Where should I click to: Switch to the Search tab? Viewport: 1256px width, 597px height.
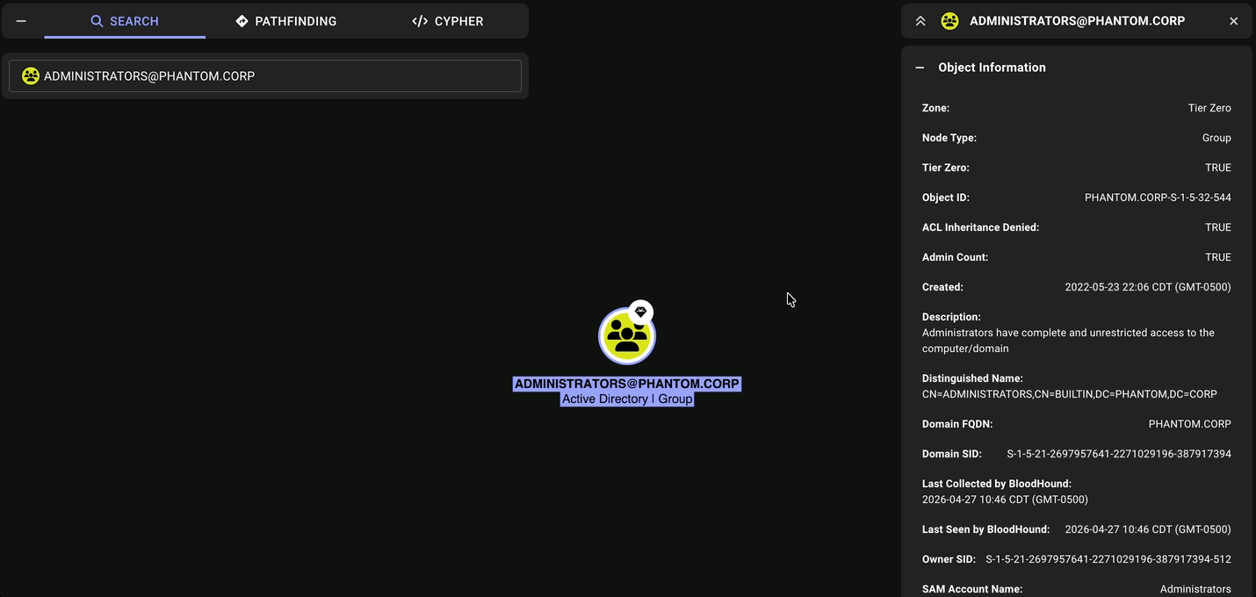coord(125,21)
